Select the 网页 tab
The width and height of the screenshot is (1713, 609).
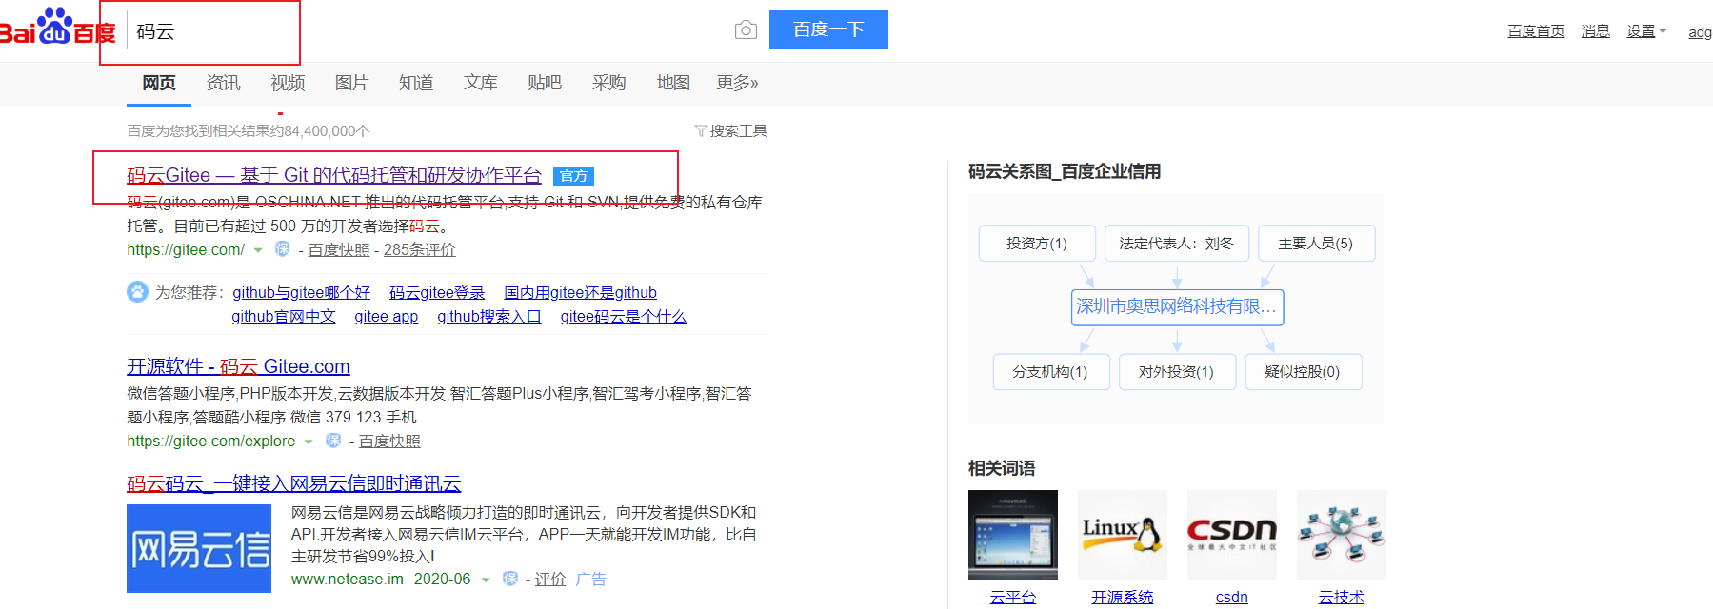[159, 83]
